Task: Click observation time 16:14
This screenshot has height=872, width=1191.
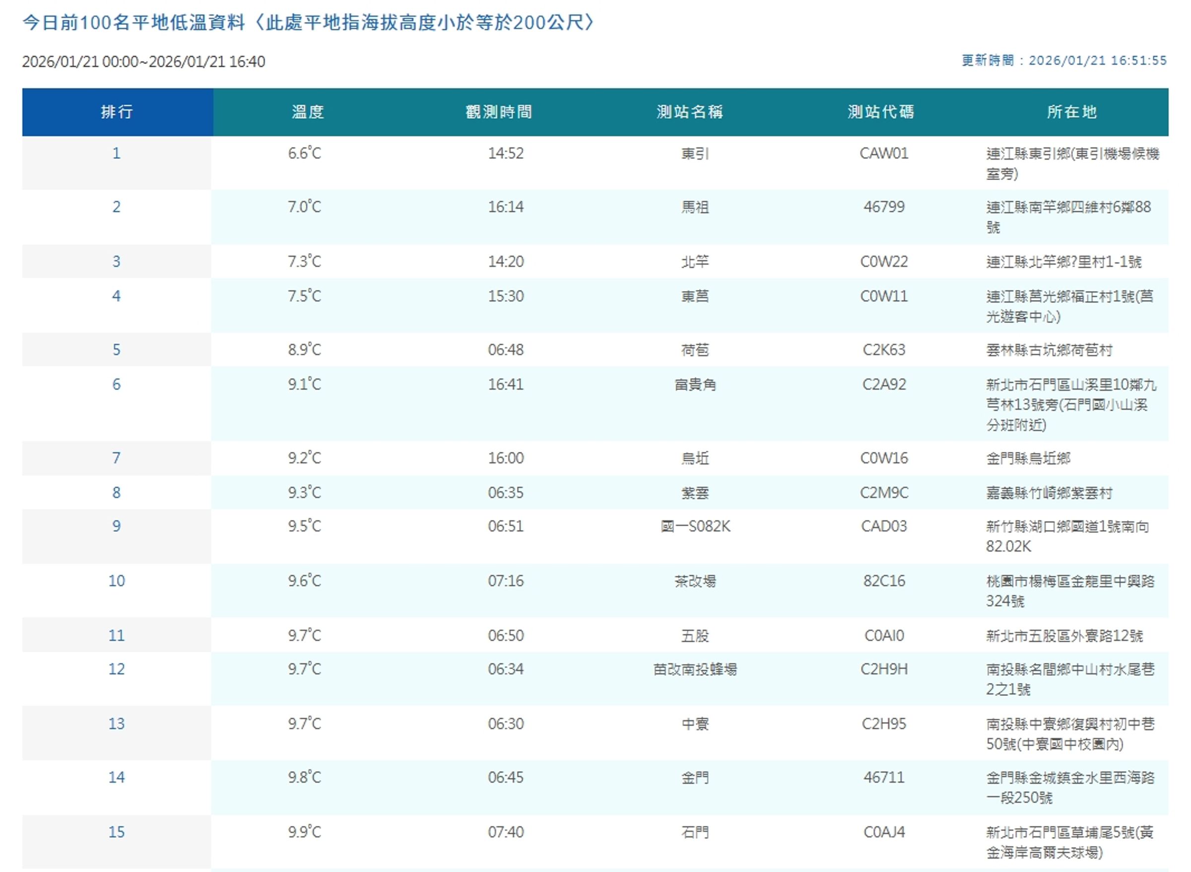Action: click(506, 207)
